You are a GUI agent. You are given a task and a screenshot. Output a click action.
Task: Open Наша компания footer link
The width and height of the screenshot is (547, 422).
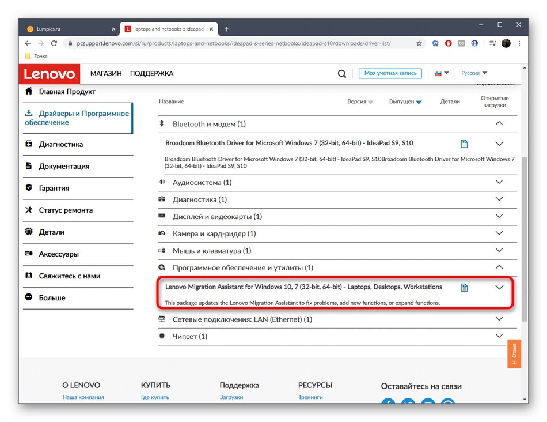pyautogui.click(x=83, y=397)
